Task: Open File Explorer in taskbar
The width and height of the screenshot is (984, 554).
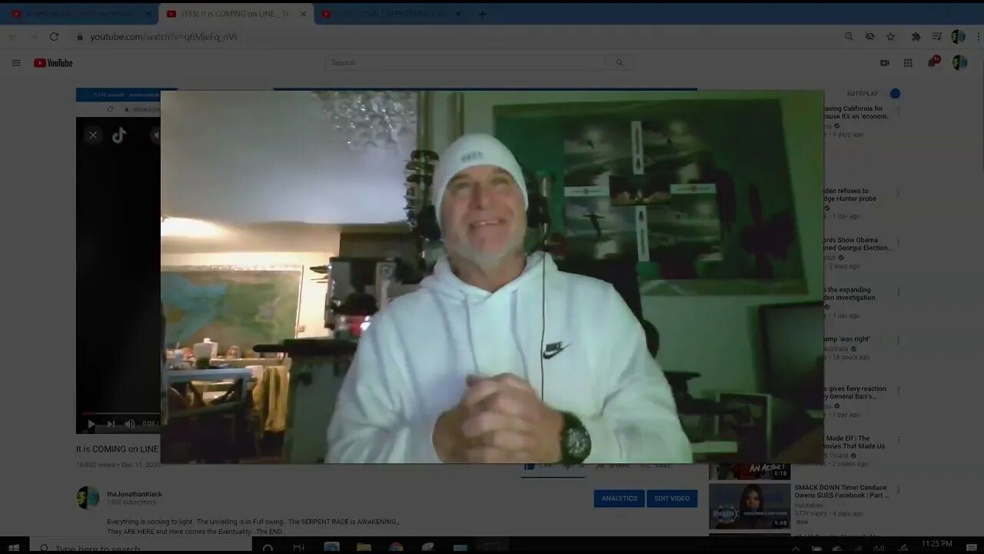Action: click(364, 548)
